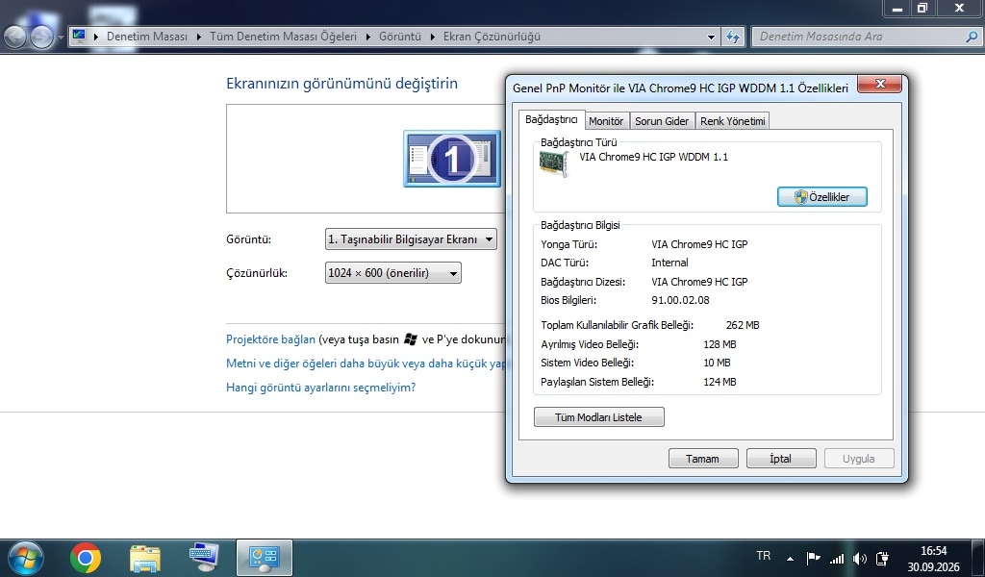Click the graphics adapter card icon
Image resolution: width=985 pixels, height=577 pixels.
tap(554, 163)
